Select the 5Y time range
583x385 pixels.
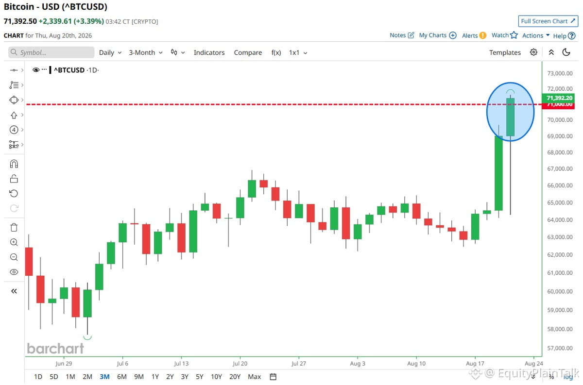coord(199,377)
